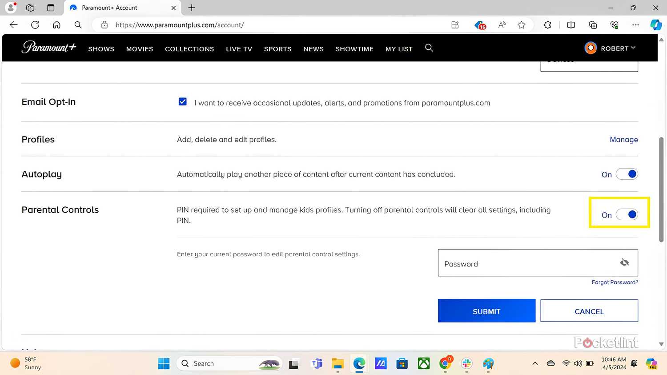Click the Windows taskbar Search box

coord(229,363)
